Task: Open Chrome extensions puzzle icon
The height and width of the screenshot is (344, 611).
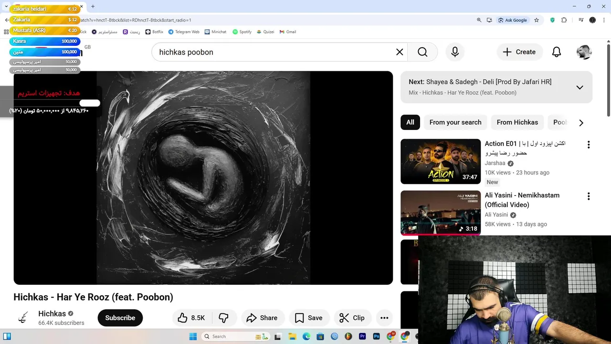Action: [564, 20]
